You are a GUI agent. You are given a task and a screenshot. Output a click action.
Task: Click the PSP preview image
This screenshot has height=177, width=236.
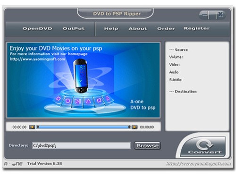click(84, 80)
